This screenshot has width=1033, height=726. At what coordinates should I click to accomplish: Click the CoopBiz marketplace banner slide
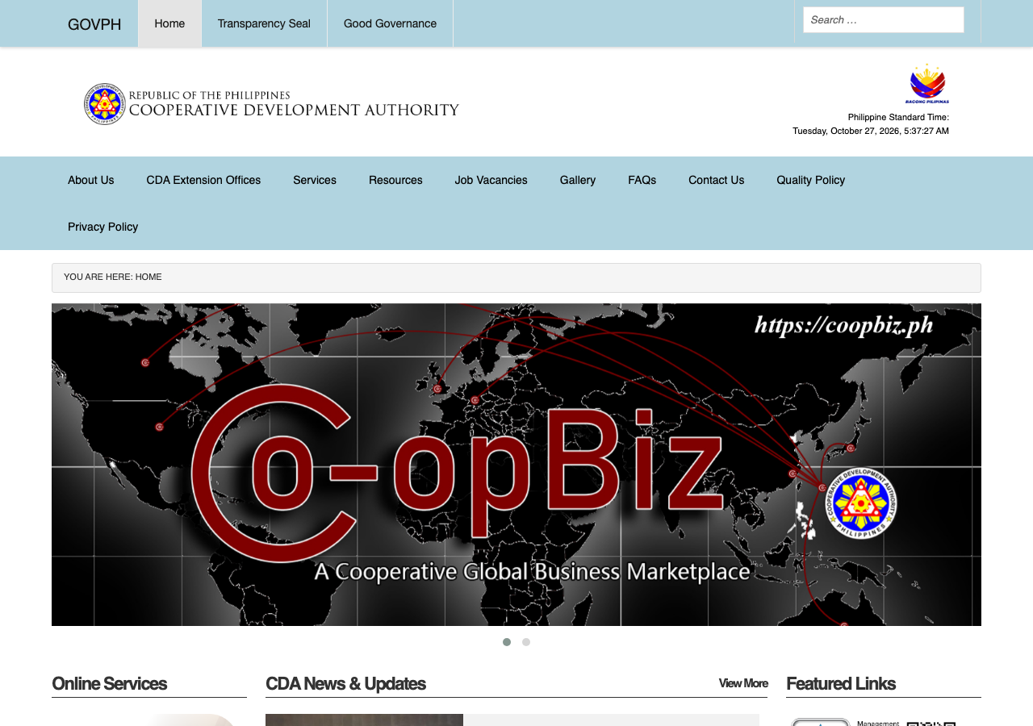click(516, 465)
